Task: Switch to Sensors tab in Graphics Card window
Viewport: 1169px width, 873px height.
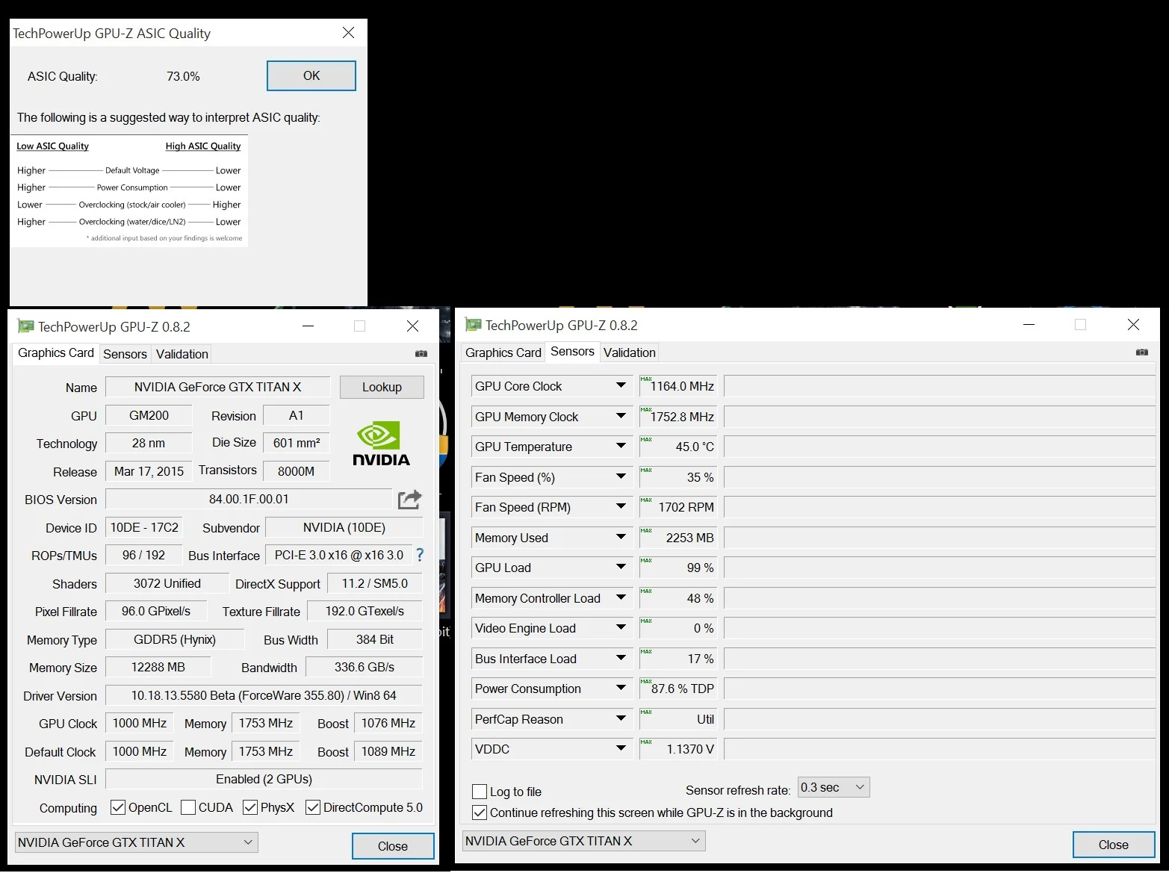Action: pos(125,354)
